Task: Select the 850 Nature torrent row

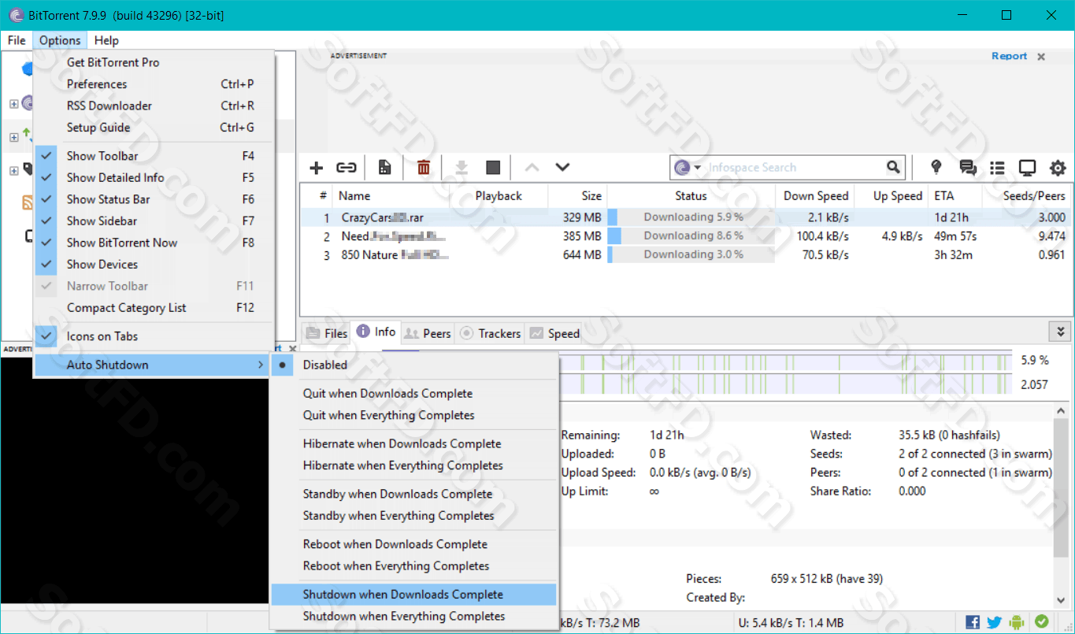Action: 684,254
